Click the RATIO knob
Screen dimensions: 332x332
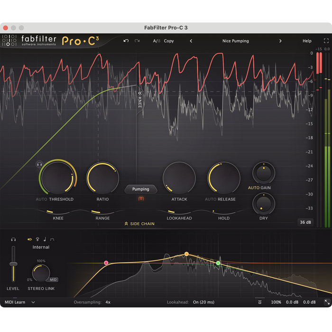tap(103, 178)
